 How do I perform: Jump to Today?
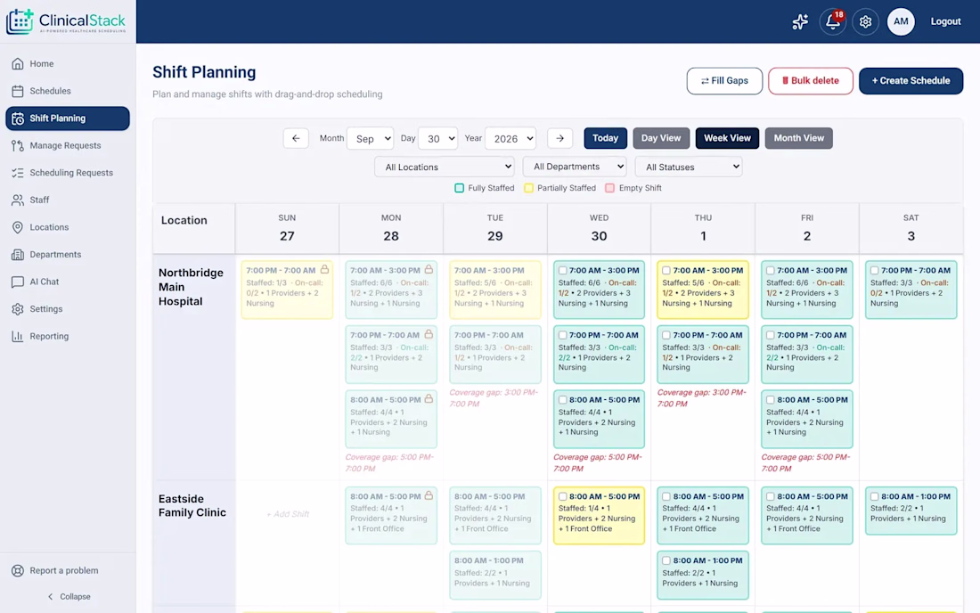[605, 138]
